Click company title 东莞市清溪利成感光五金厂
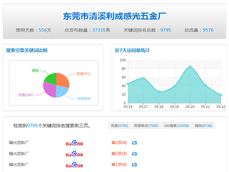 coord(114,16)
